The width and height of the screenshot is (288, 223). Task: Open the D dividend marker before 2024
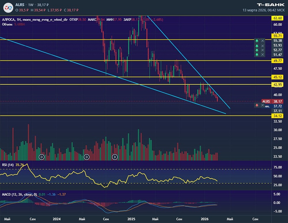pos(41,157)
